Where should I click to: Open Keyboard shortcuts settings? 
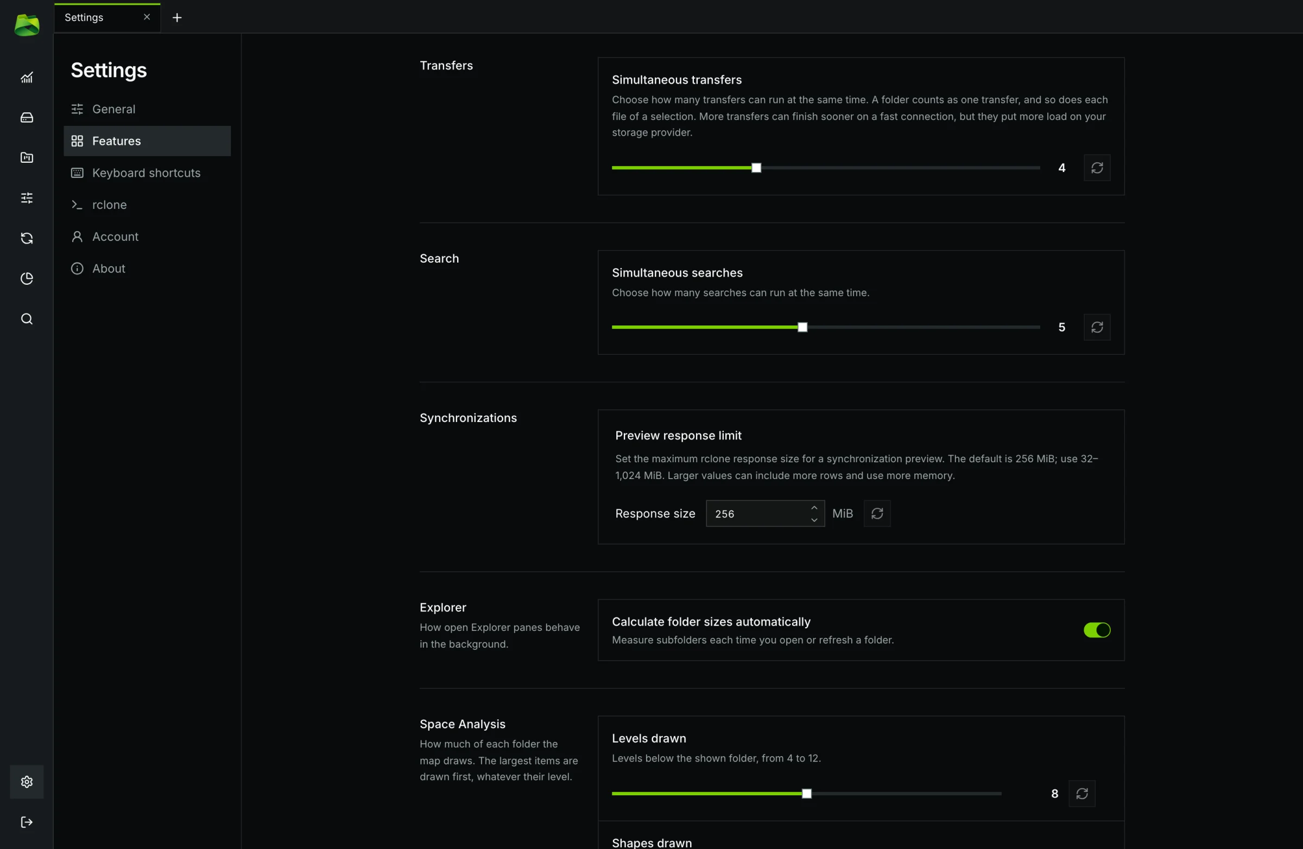point(147,173)
